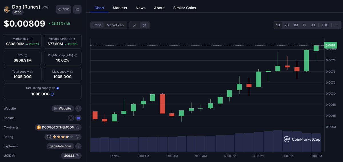Open the About tab
Image resolution: width=343 pixels, height=162 pixels.
[x=159, y=8]
